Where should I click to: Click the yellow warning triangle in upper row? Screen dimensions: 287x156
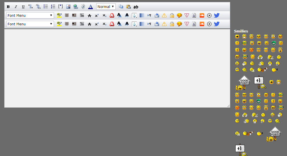coord(164,15)
